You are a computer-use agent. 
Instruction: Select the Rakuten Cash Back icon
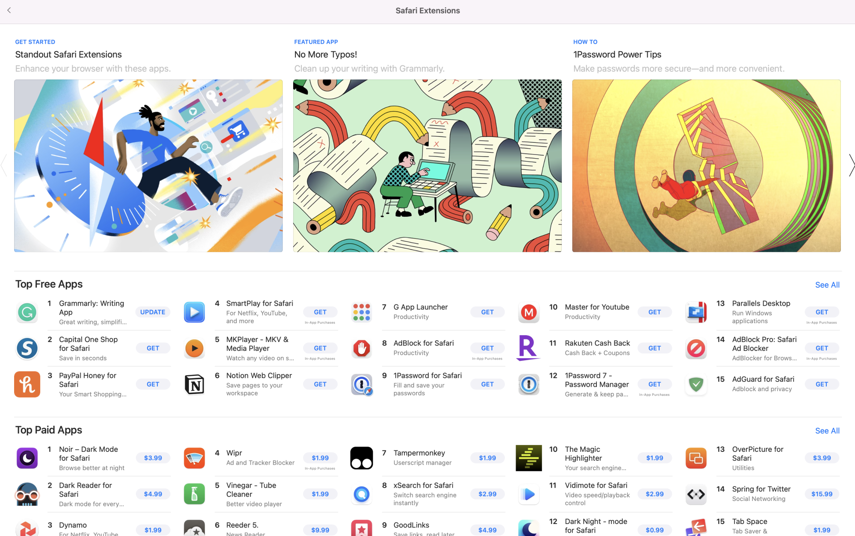point(528,348)
